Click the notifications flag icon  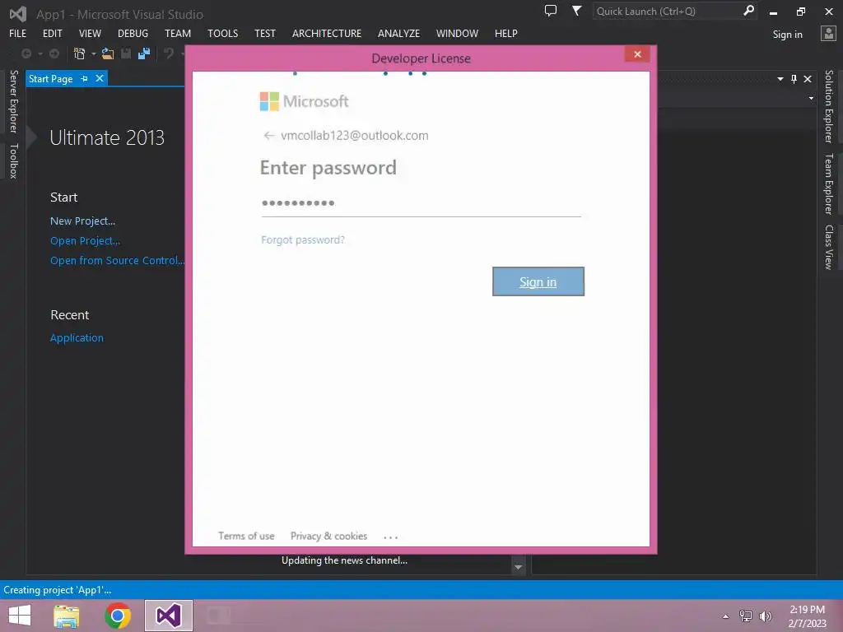[x=576, y=11]
